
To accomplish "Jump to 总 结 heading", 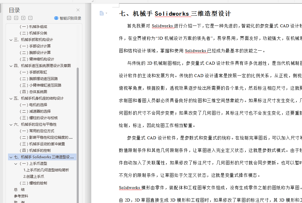I will [x=19, y=190].
